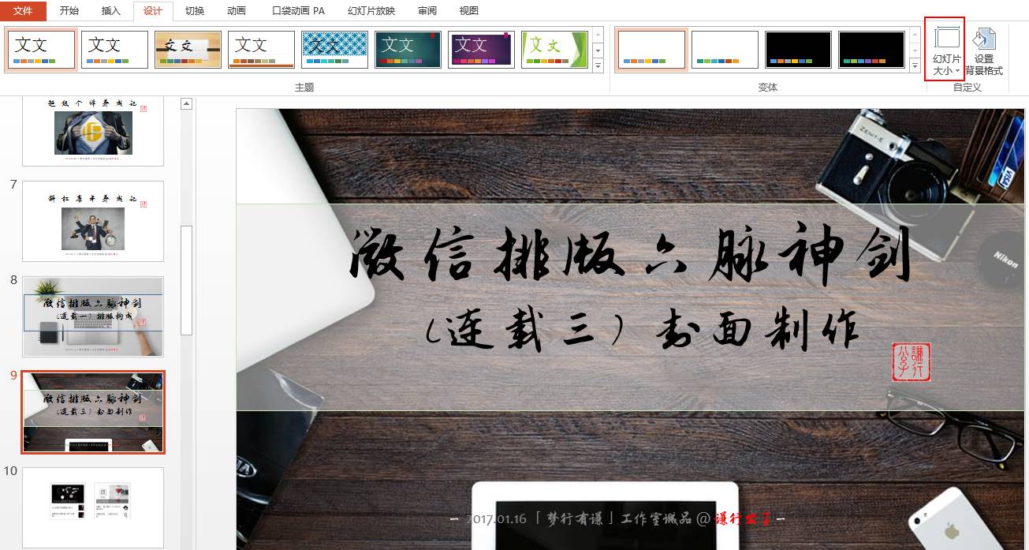Select the first black variant
Viewport: 1029px width, 550px height.
(x=798, y=50)
